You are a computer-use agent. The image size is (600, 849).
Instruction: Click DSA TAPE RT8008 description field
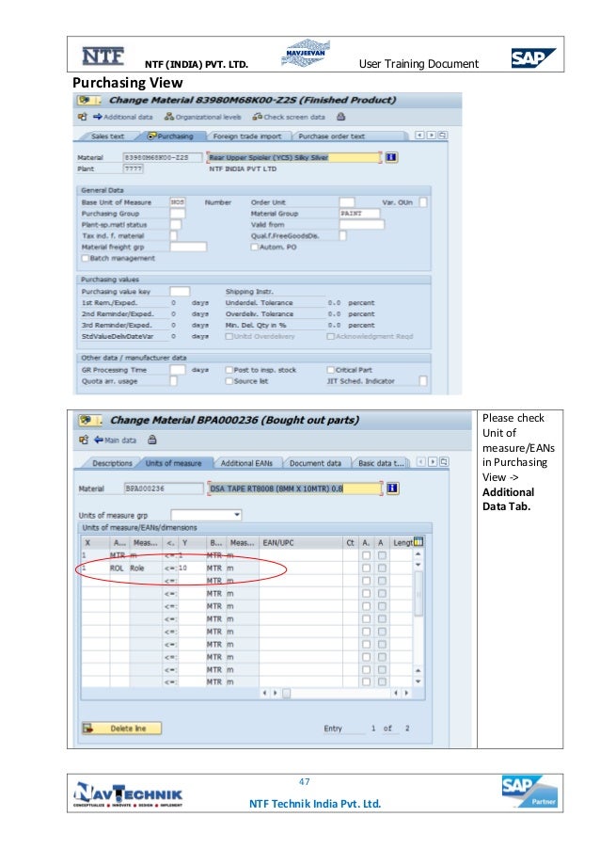tap(295, 489)
